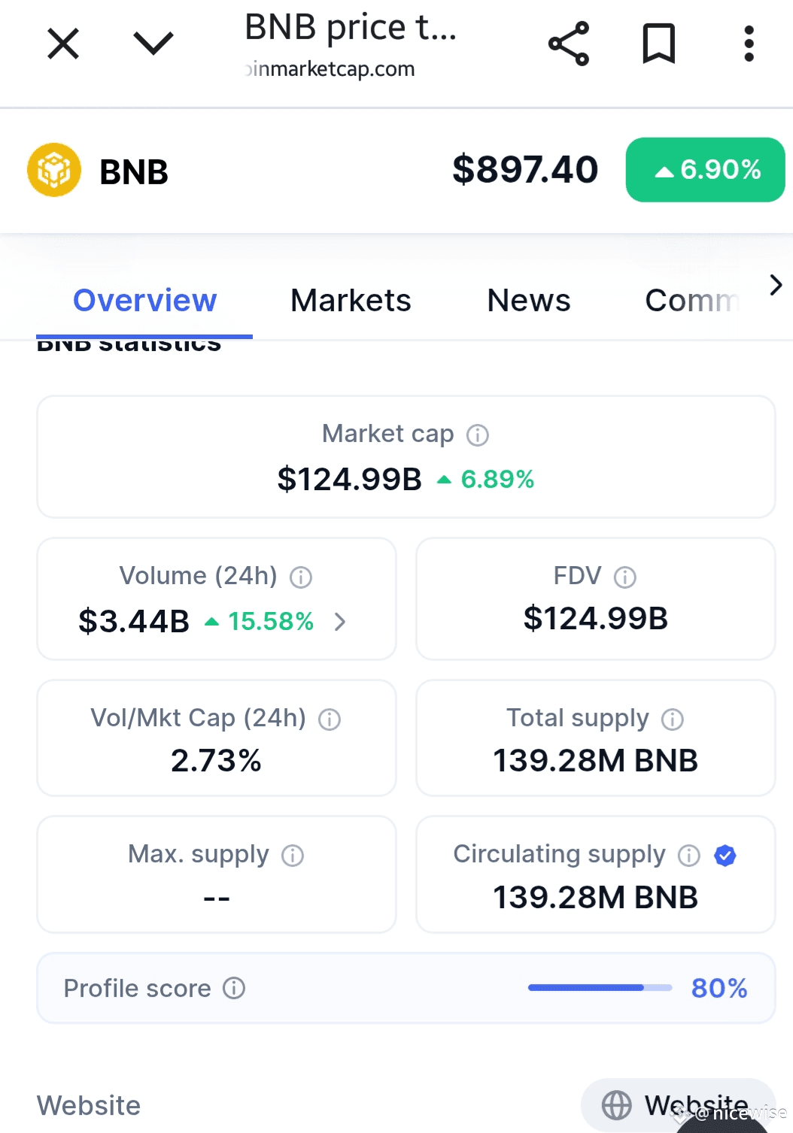Image resolution: width=793 pixels, height=1133 pixels.
Task: Show Profile score info icon
Action: tap(234, 988)
